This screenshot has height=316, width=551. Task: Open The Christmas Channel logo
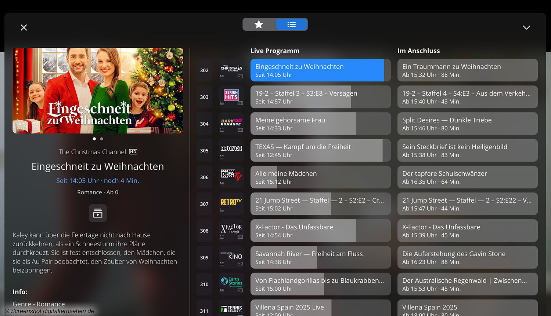coord(231,69)
